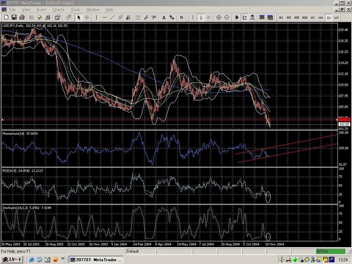Zoom in on the chart with the plus icon

click(219, 18)
